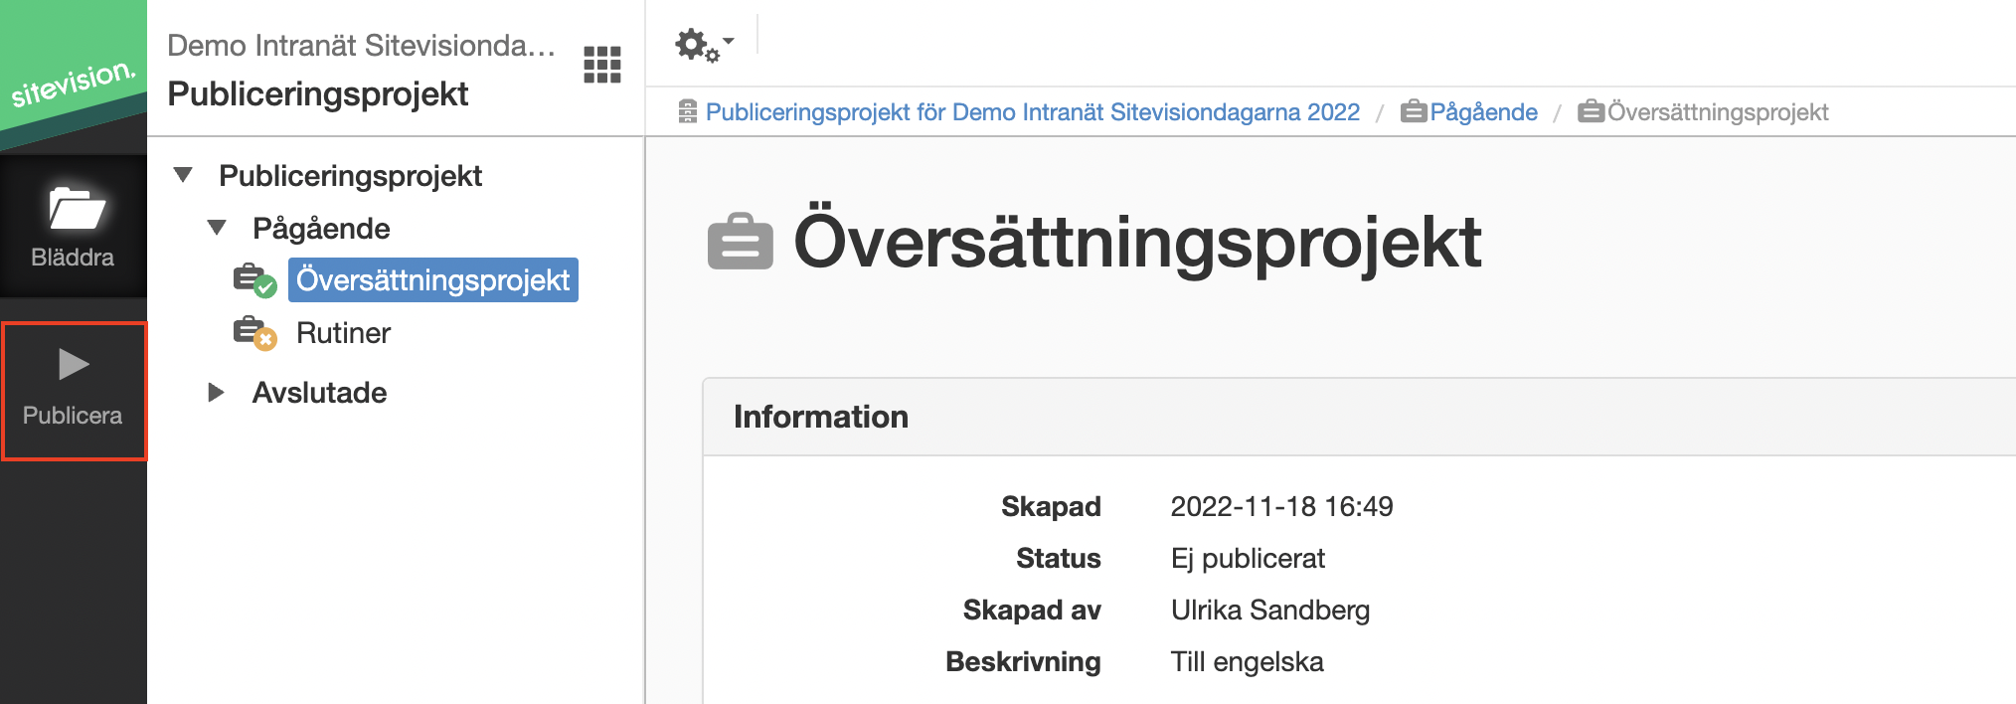Collapse the Pågående tree node
2016x704 pixels.
pos(217,229)
